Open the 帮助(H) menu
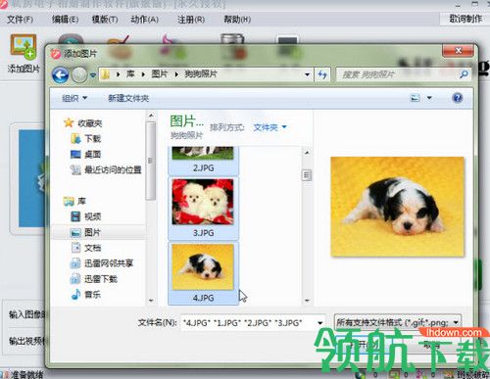 pos(237,20)
